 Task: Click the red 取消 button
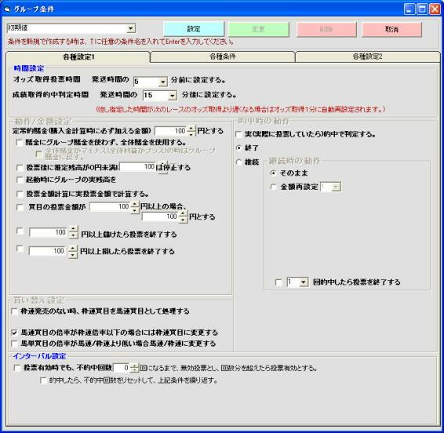(x=391, y=29)
